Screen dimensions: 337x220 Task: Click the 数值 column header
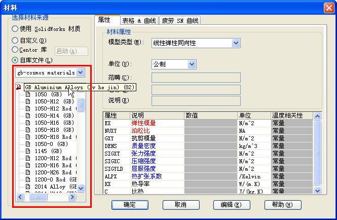click(211, 116)
